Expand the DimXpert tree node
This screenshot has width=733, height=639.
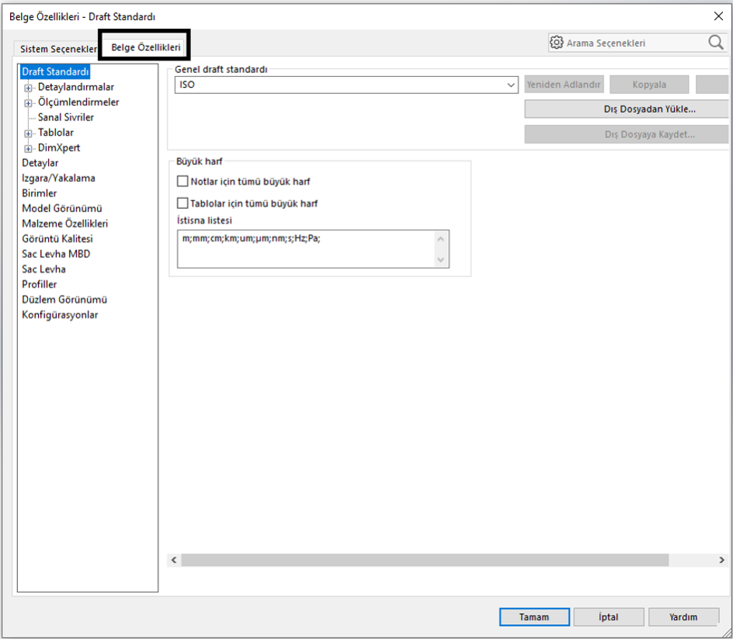click(29, 148)
